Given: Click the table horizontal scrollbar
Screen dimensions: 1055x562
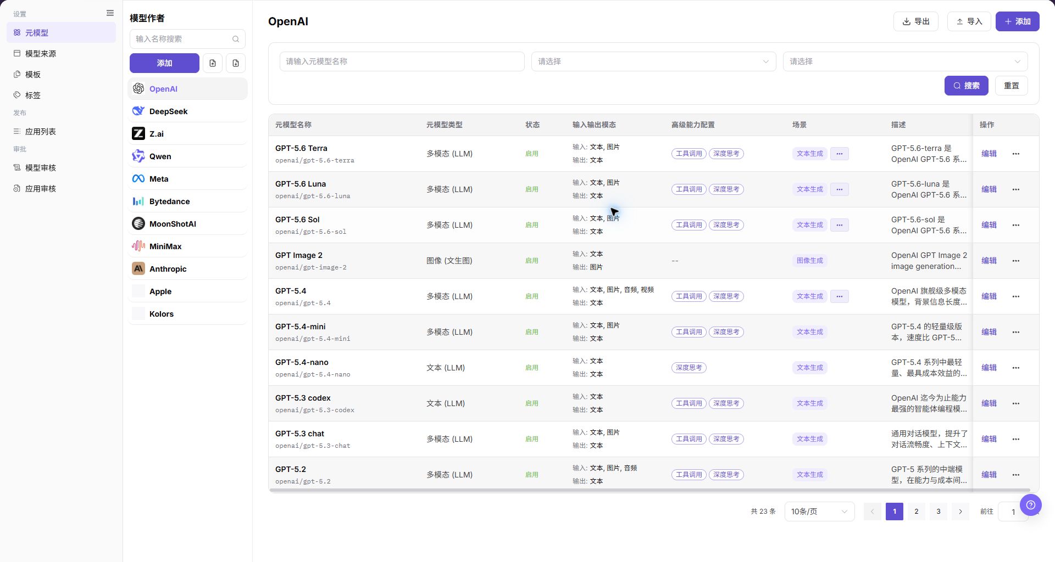Looking at the screenshot, I should coord(650,490).
